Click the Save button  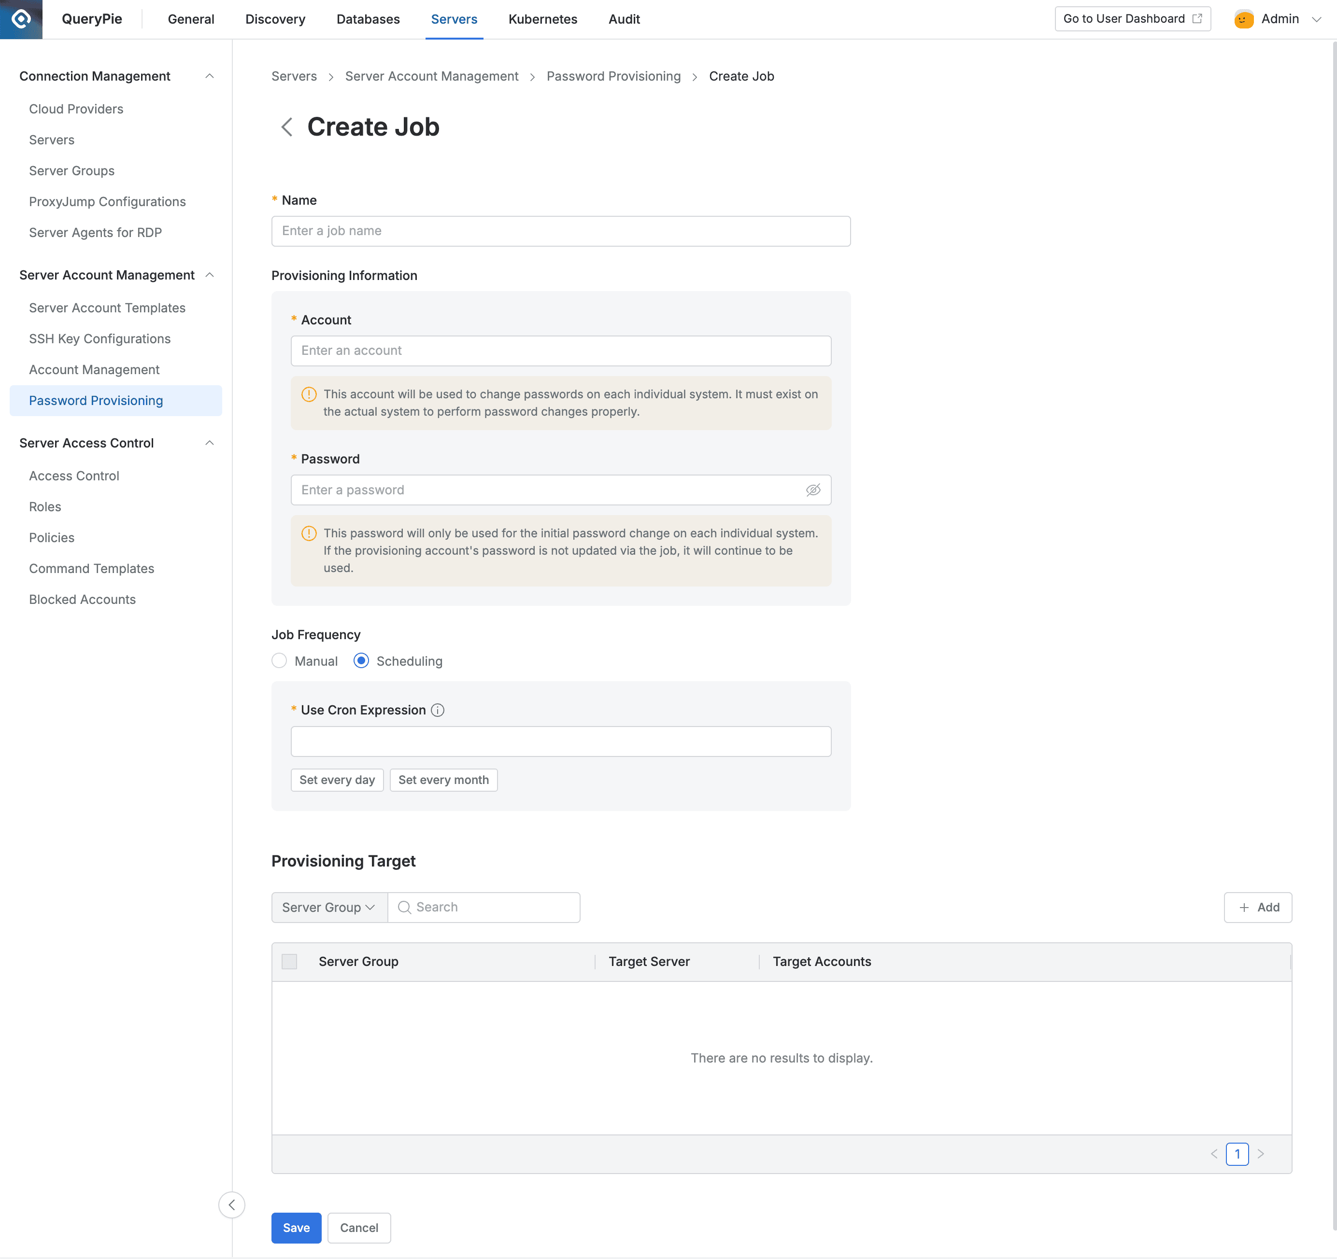pyautogui.click(x=296, y=1228)
